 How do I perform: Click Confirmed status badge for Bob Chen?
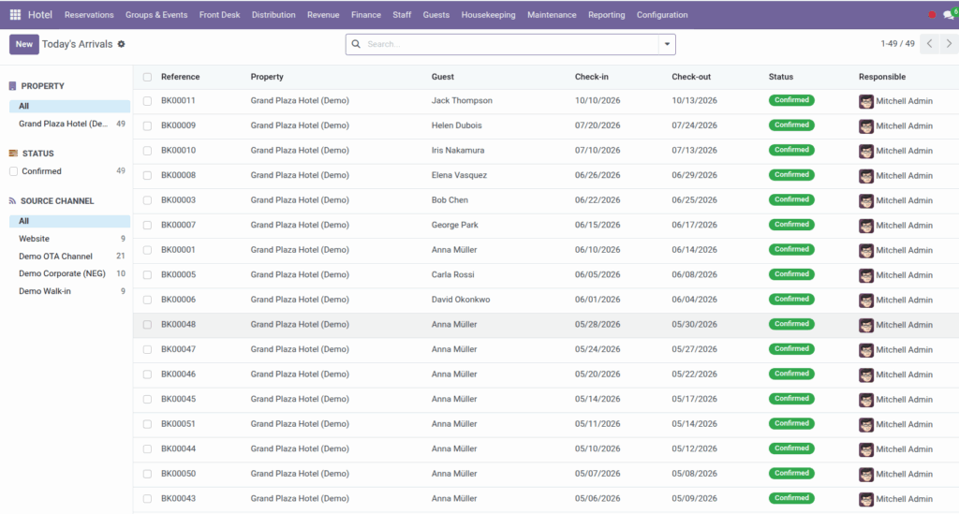tap(791, 199)
